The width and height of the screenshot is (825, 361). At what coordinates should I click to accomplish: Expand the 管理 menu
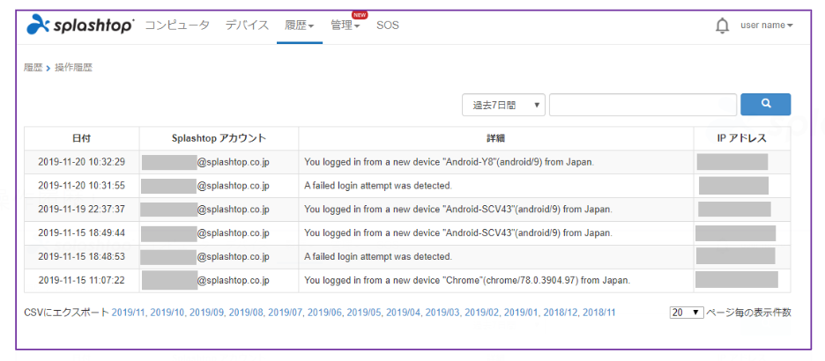coord(346,25)
